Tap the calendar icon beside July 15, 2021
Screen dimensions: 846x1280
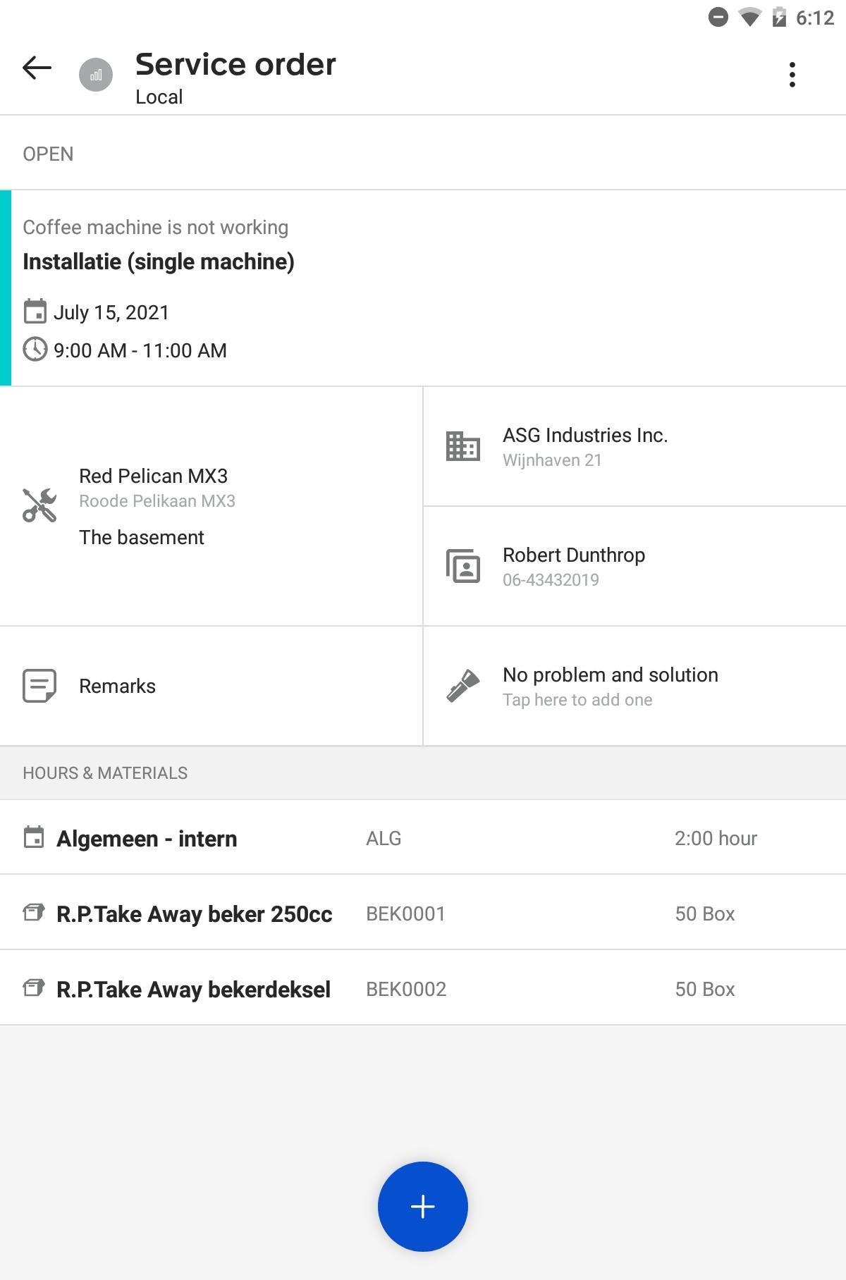pos(35,312)
